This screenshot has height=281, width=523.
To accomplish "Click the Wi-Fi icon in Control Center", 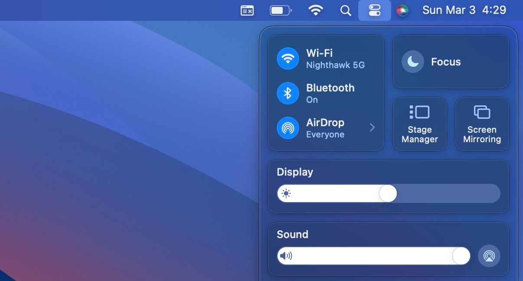I will click(288, 58).
